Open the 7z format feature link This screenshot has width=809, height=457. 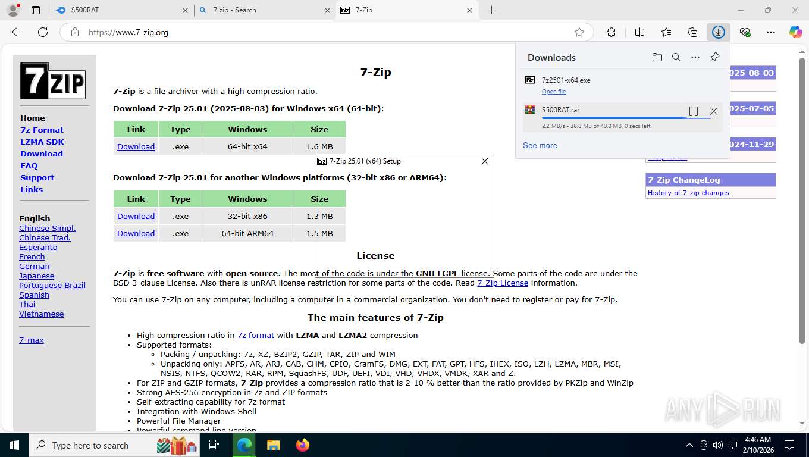click(x=256, y=335)
